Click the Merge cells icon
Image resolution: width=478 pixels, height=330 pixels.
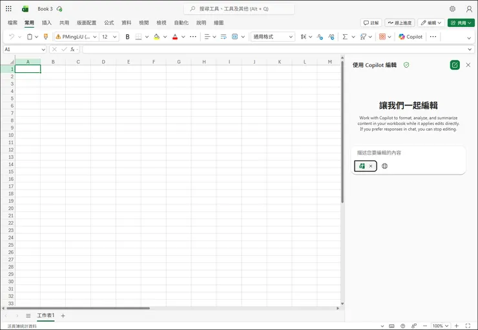[x=234, y=37]
